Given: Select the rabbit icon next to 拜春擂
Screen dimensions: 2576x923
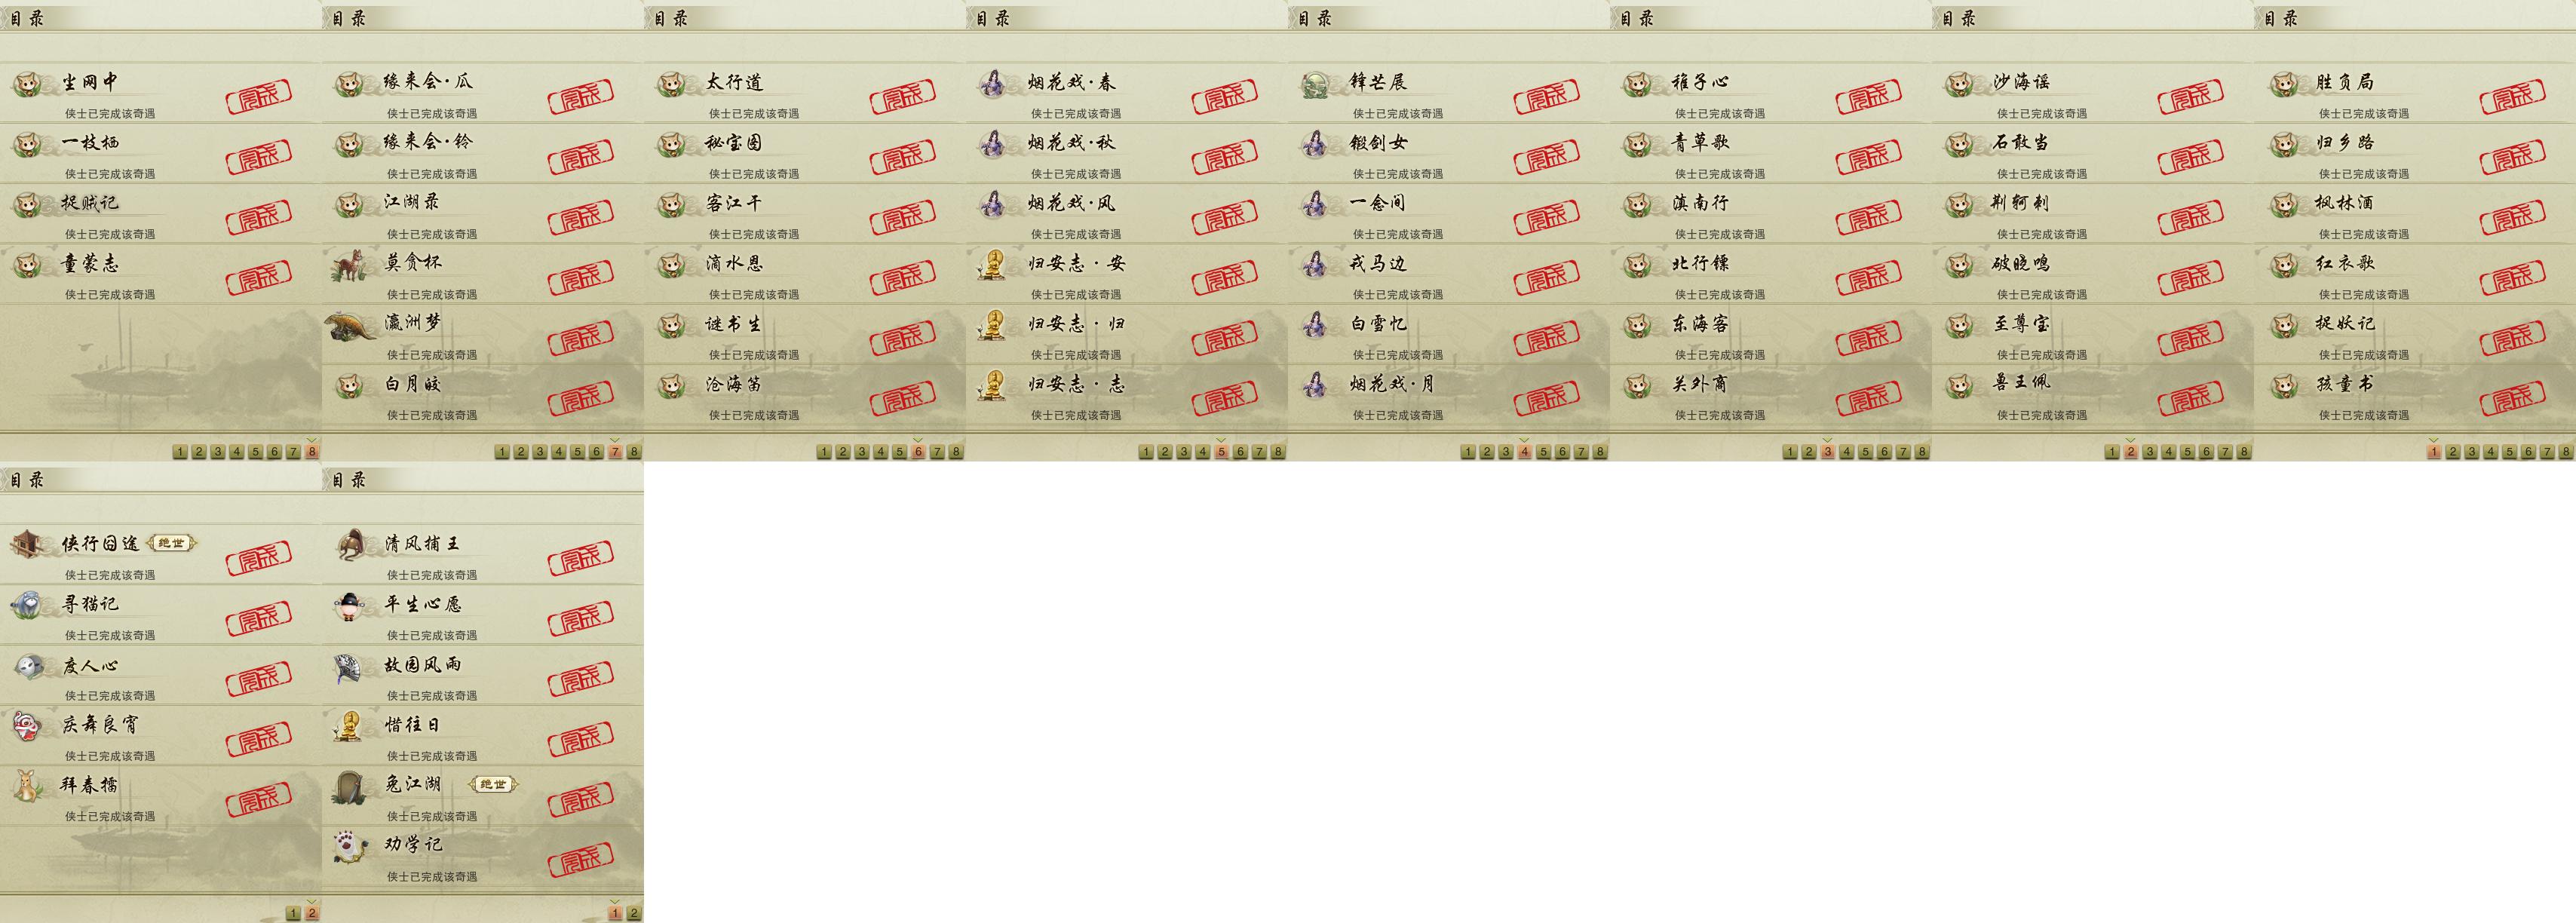Looking at the screenshot, I should click(28, 785).
